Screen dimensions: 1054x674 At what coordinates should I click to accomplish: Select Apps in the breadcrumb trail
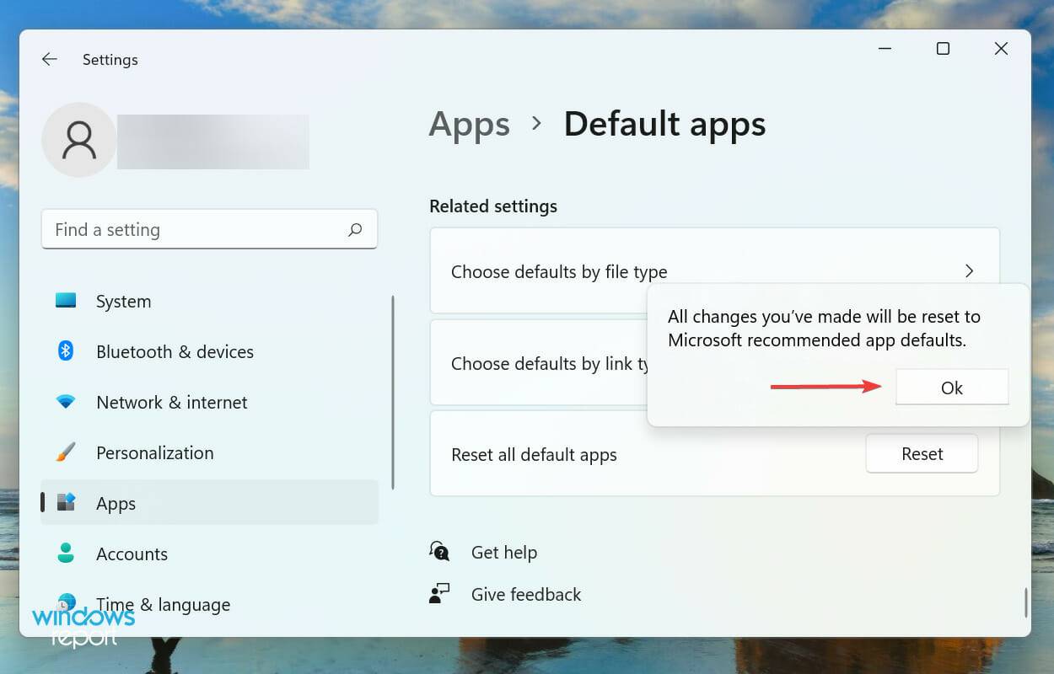click(470, 124)
